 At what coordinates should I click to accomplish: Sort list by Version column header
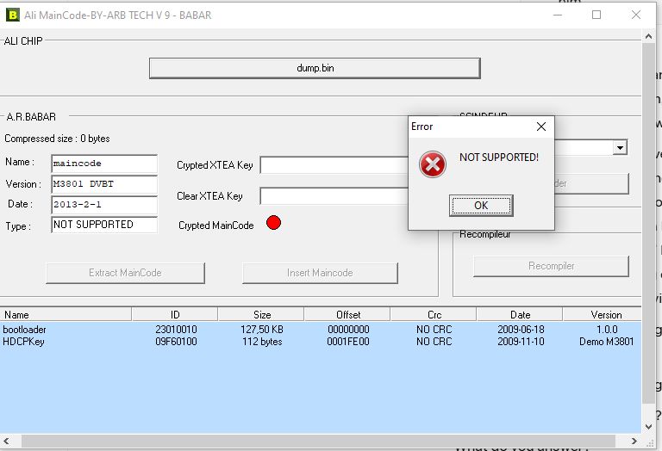[603, 314]
